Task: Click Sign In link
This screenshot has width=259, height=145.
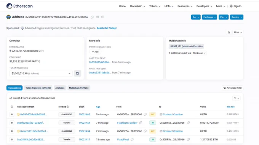Action: click(x=238, y=6)
